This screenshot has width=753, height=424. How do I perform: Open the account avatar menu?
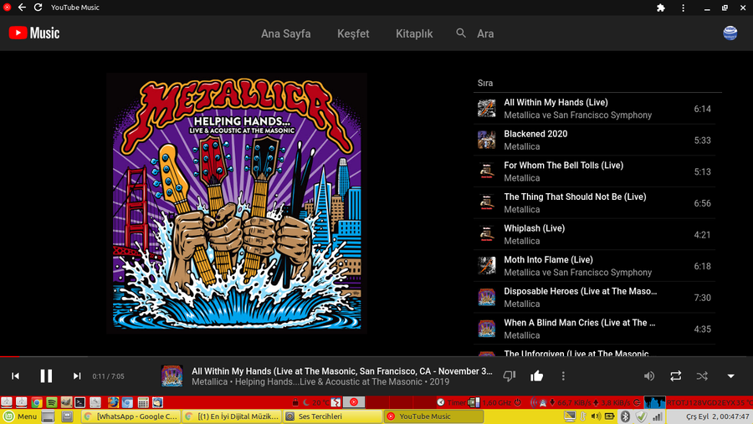pyautogui.click(x=730, y=33)
